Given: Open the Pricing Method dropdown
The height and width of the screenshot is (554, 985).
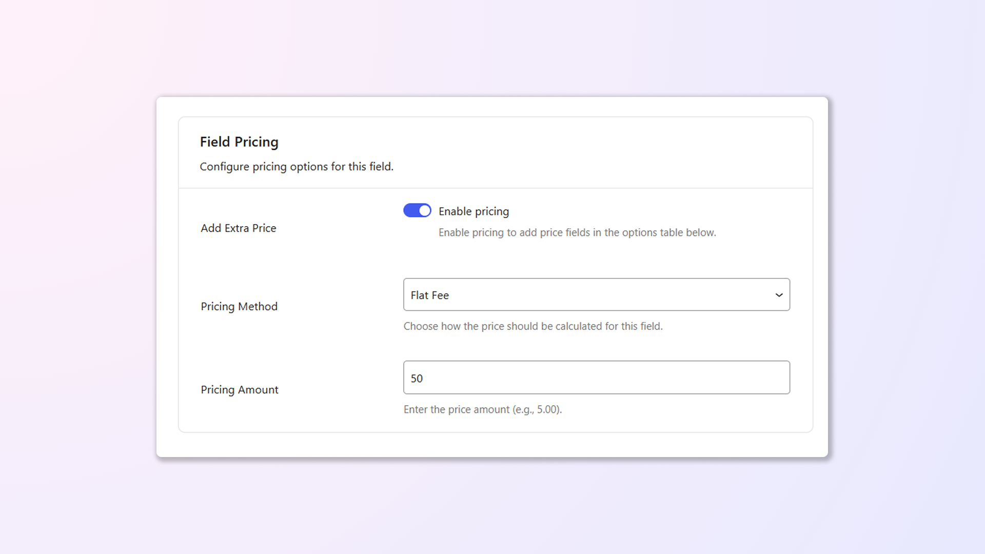Looking at the screenshot, I should tap(596, 295).
